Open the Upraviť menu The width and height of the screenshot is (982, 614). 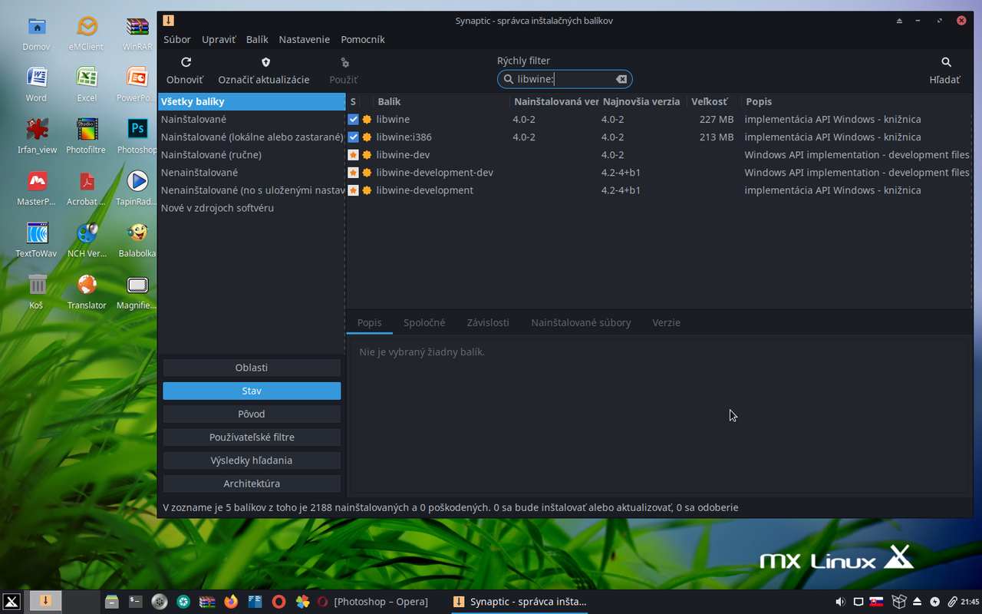pos(219,39)
